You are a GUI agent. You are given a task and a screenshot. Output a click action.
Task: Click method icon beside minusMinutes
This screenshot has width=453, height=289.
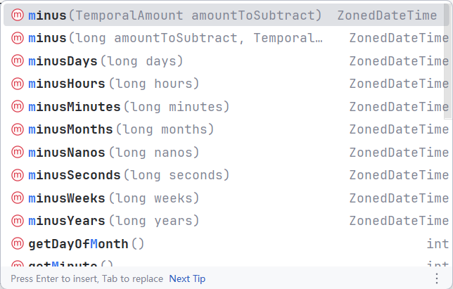[18, 108]
